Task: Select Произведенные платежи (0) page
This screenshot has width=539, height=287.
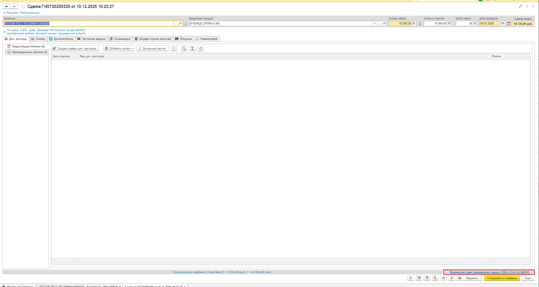Action: click(x=26, y=52)
